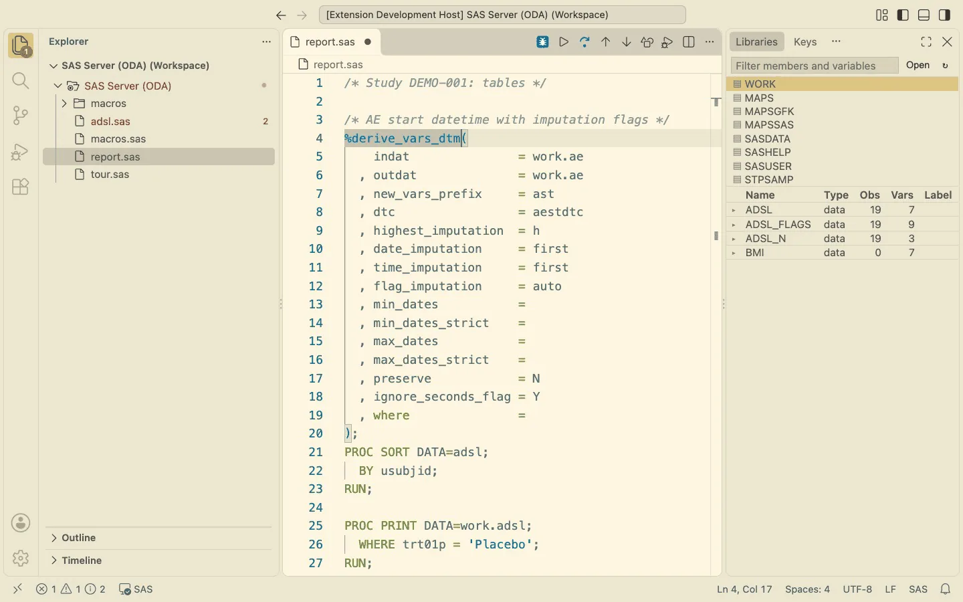The width and height of the screenshot is (963, 602).
Task: Open the SAS language mode selector
Action: tap(918, 589)
